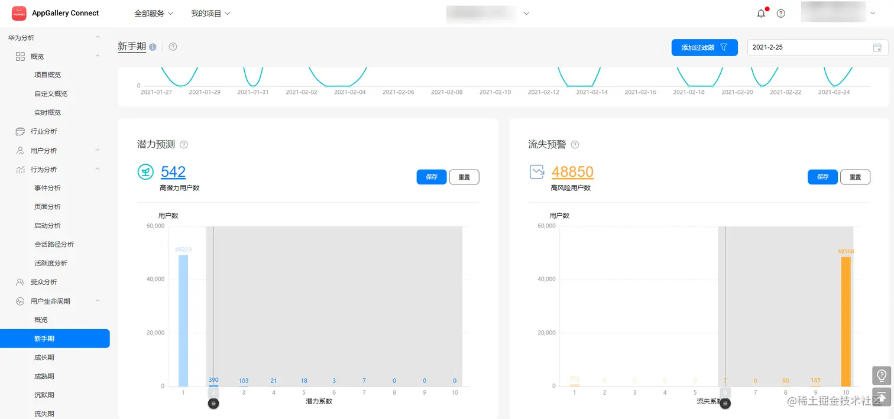Click the info icon next to 新手期 title

point(153,47)
